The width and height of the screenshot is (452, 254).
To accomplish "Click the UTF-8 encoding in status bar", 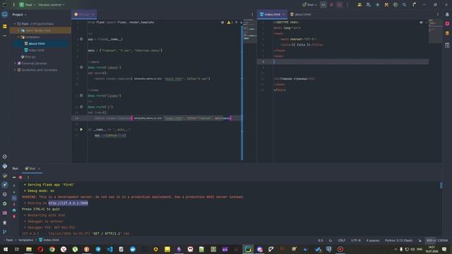I will (x=356, y=240).
